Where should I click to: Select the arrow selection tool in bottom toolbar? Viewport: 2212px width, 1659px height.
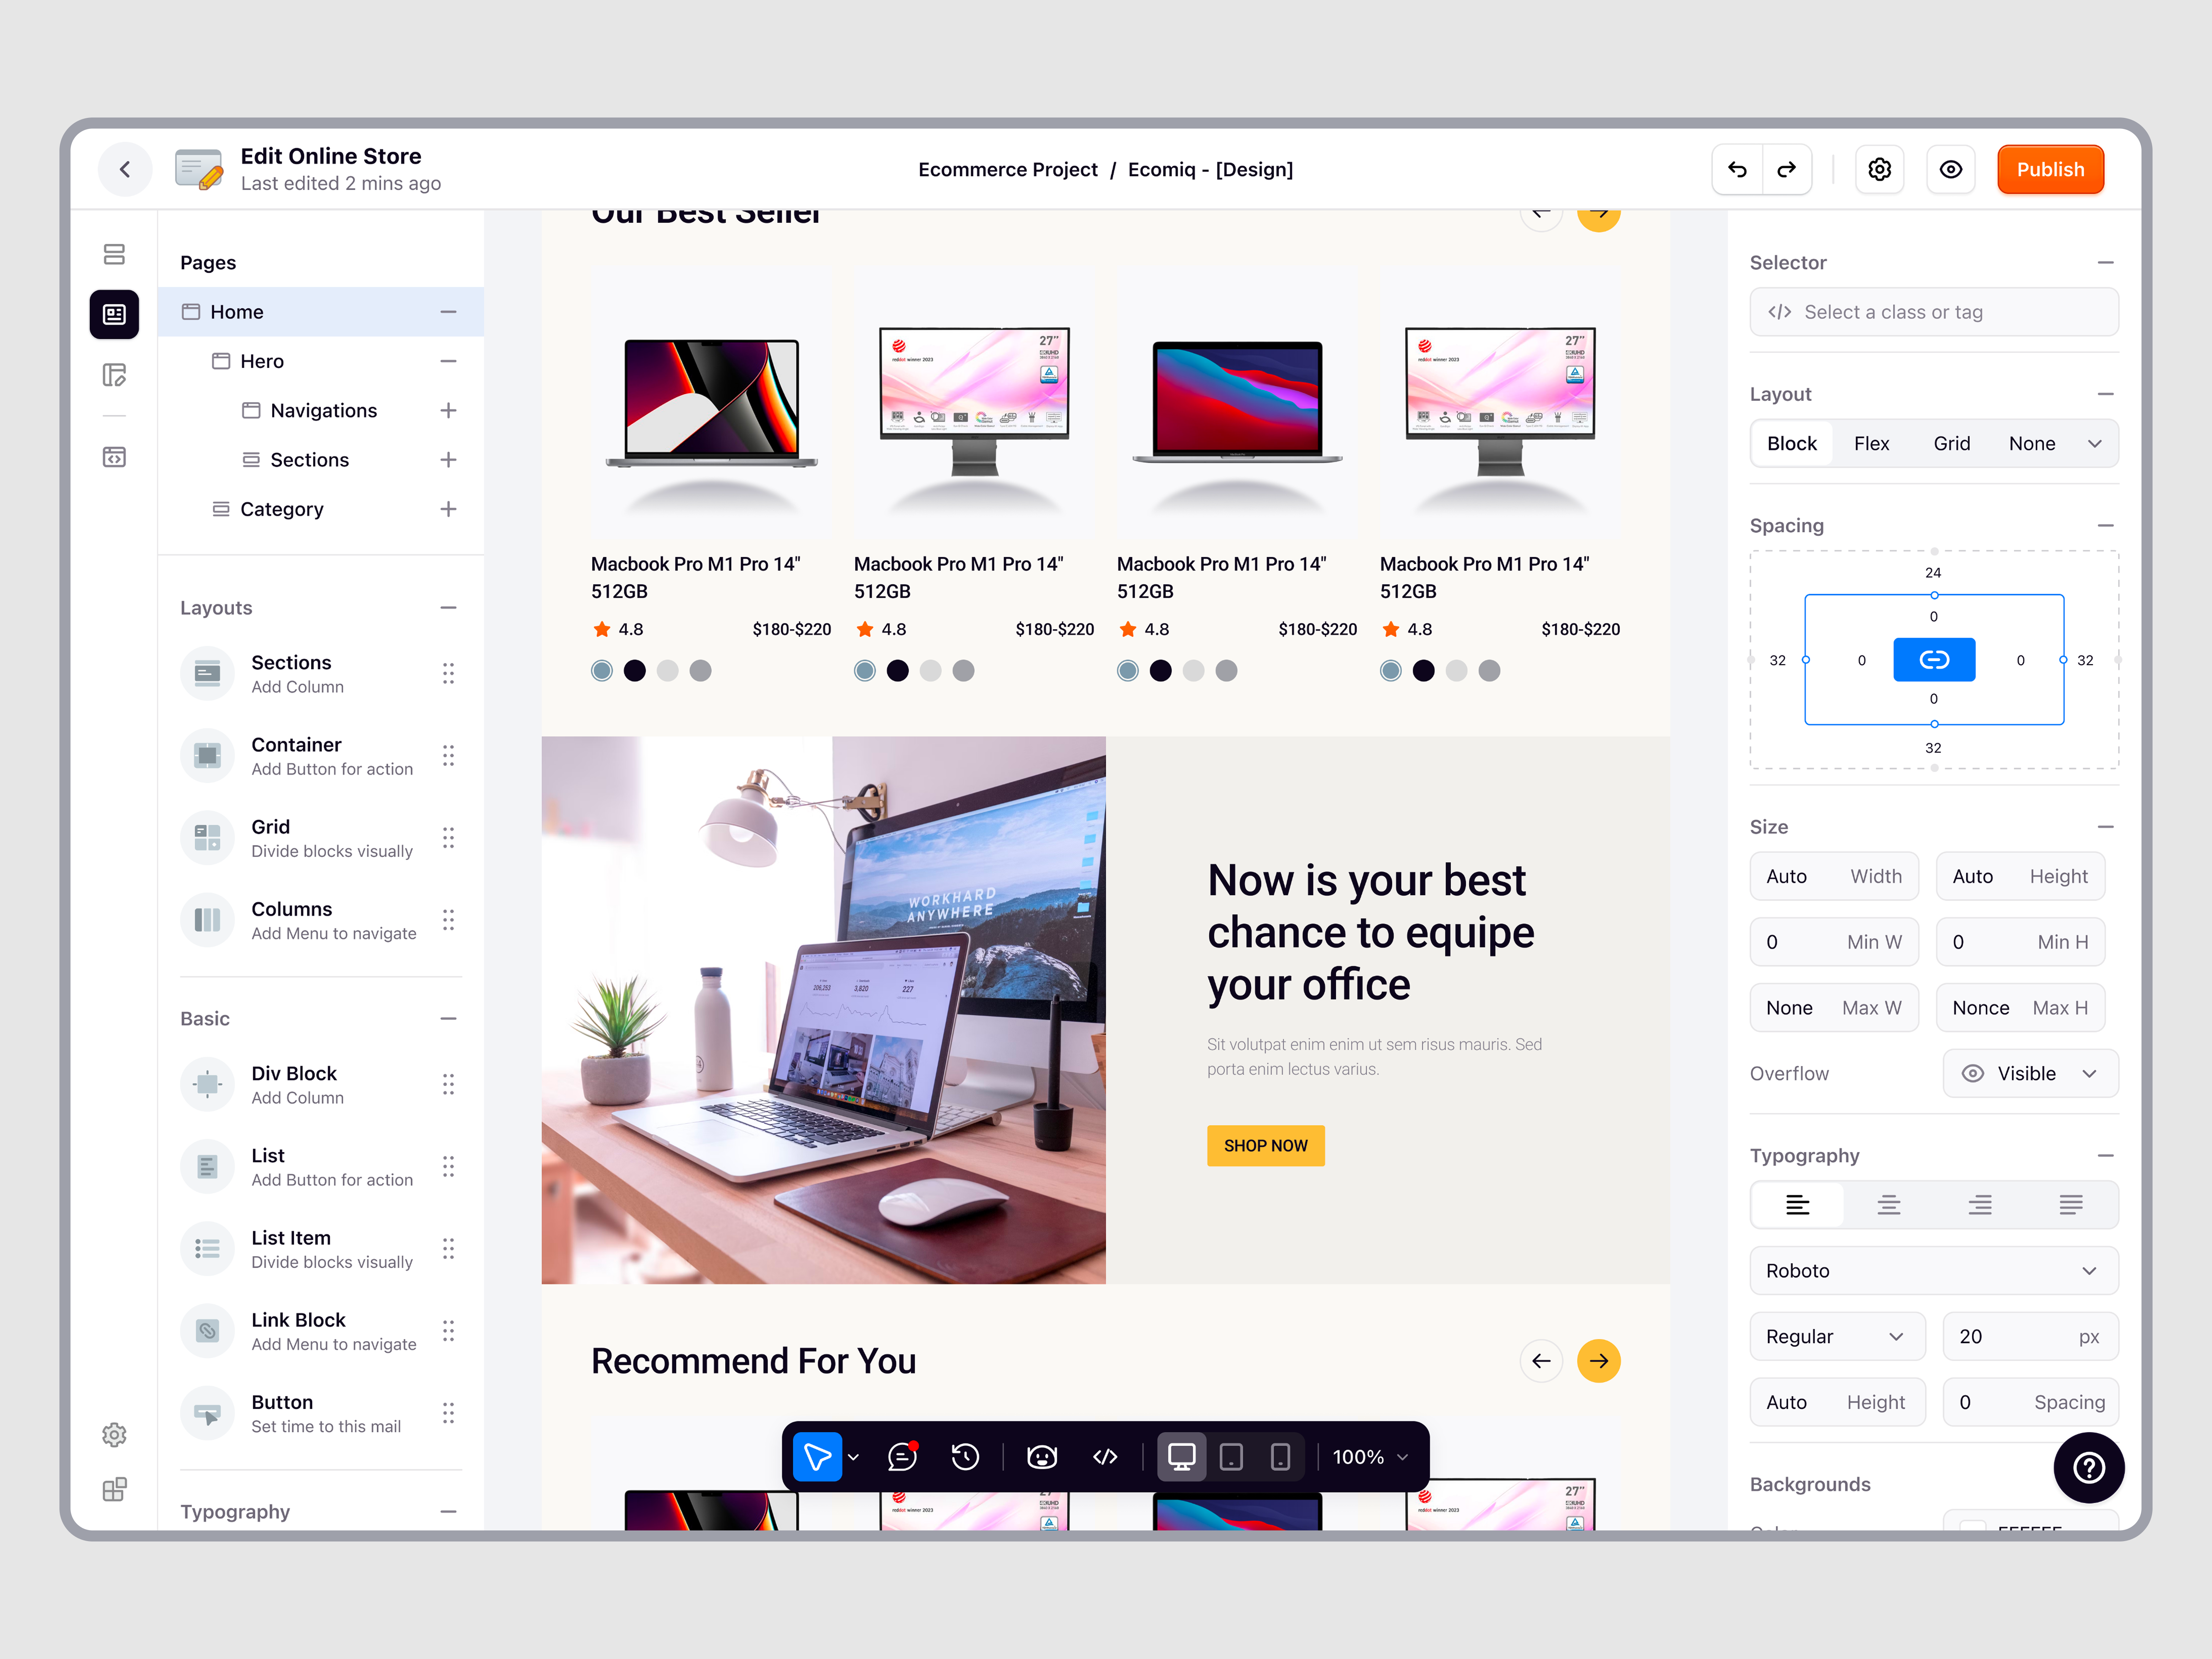[x=818, y=1457]
